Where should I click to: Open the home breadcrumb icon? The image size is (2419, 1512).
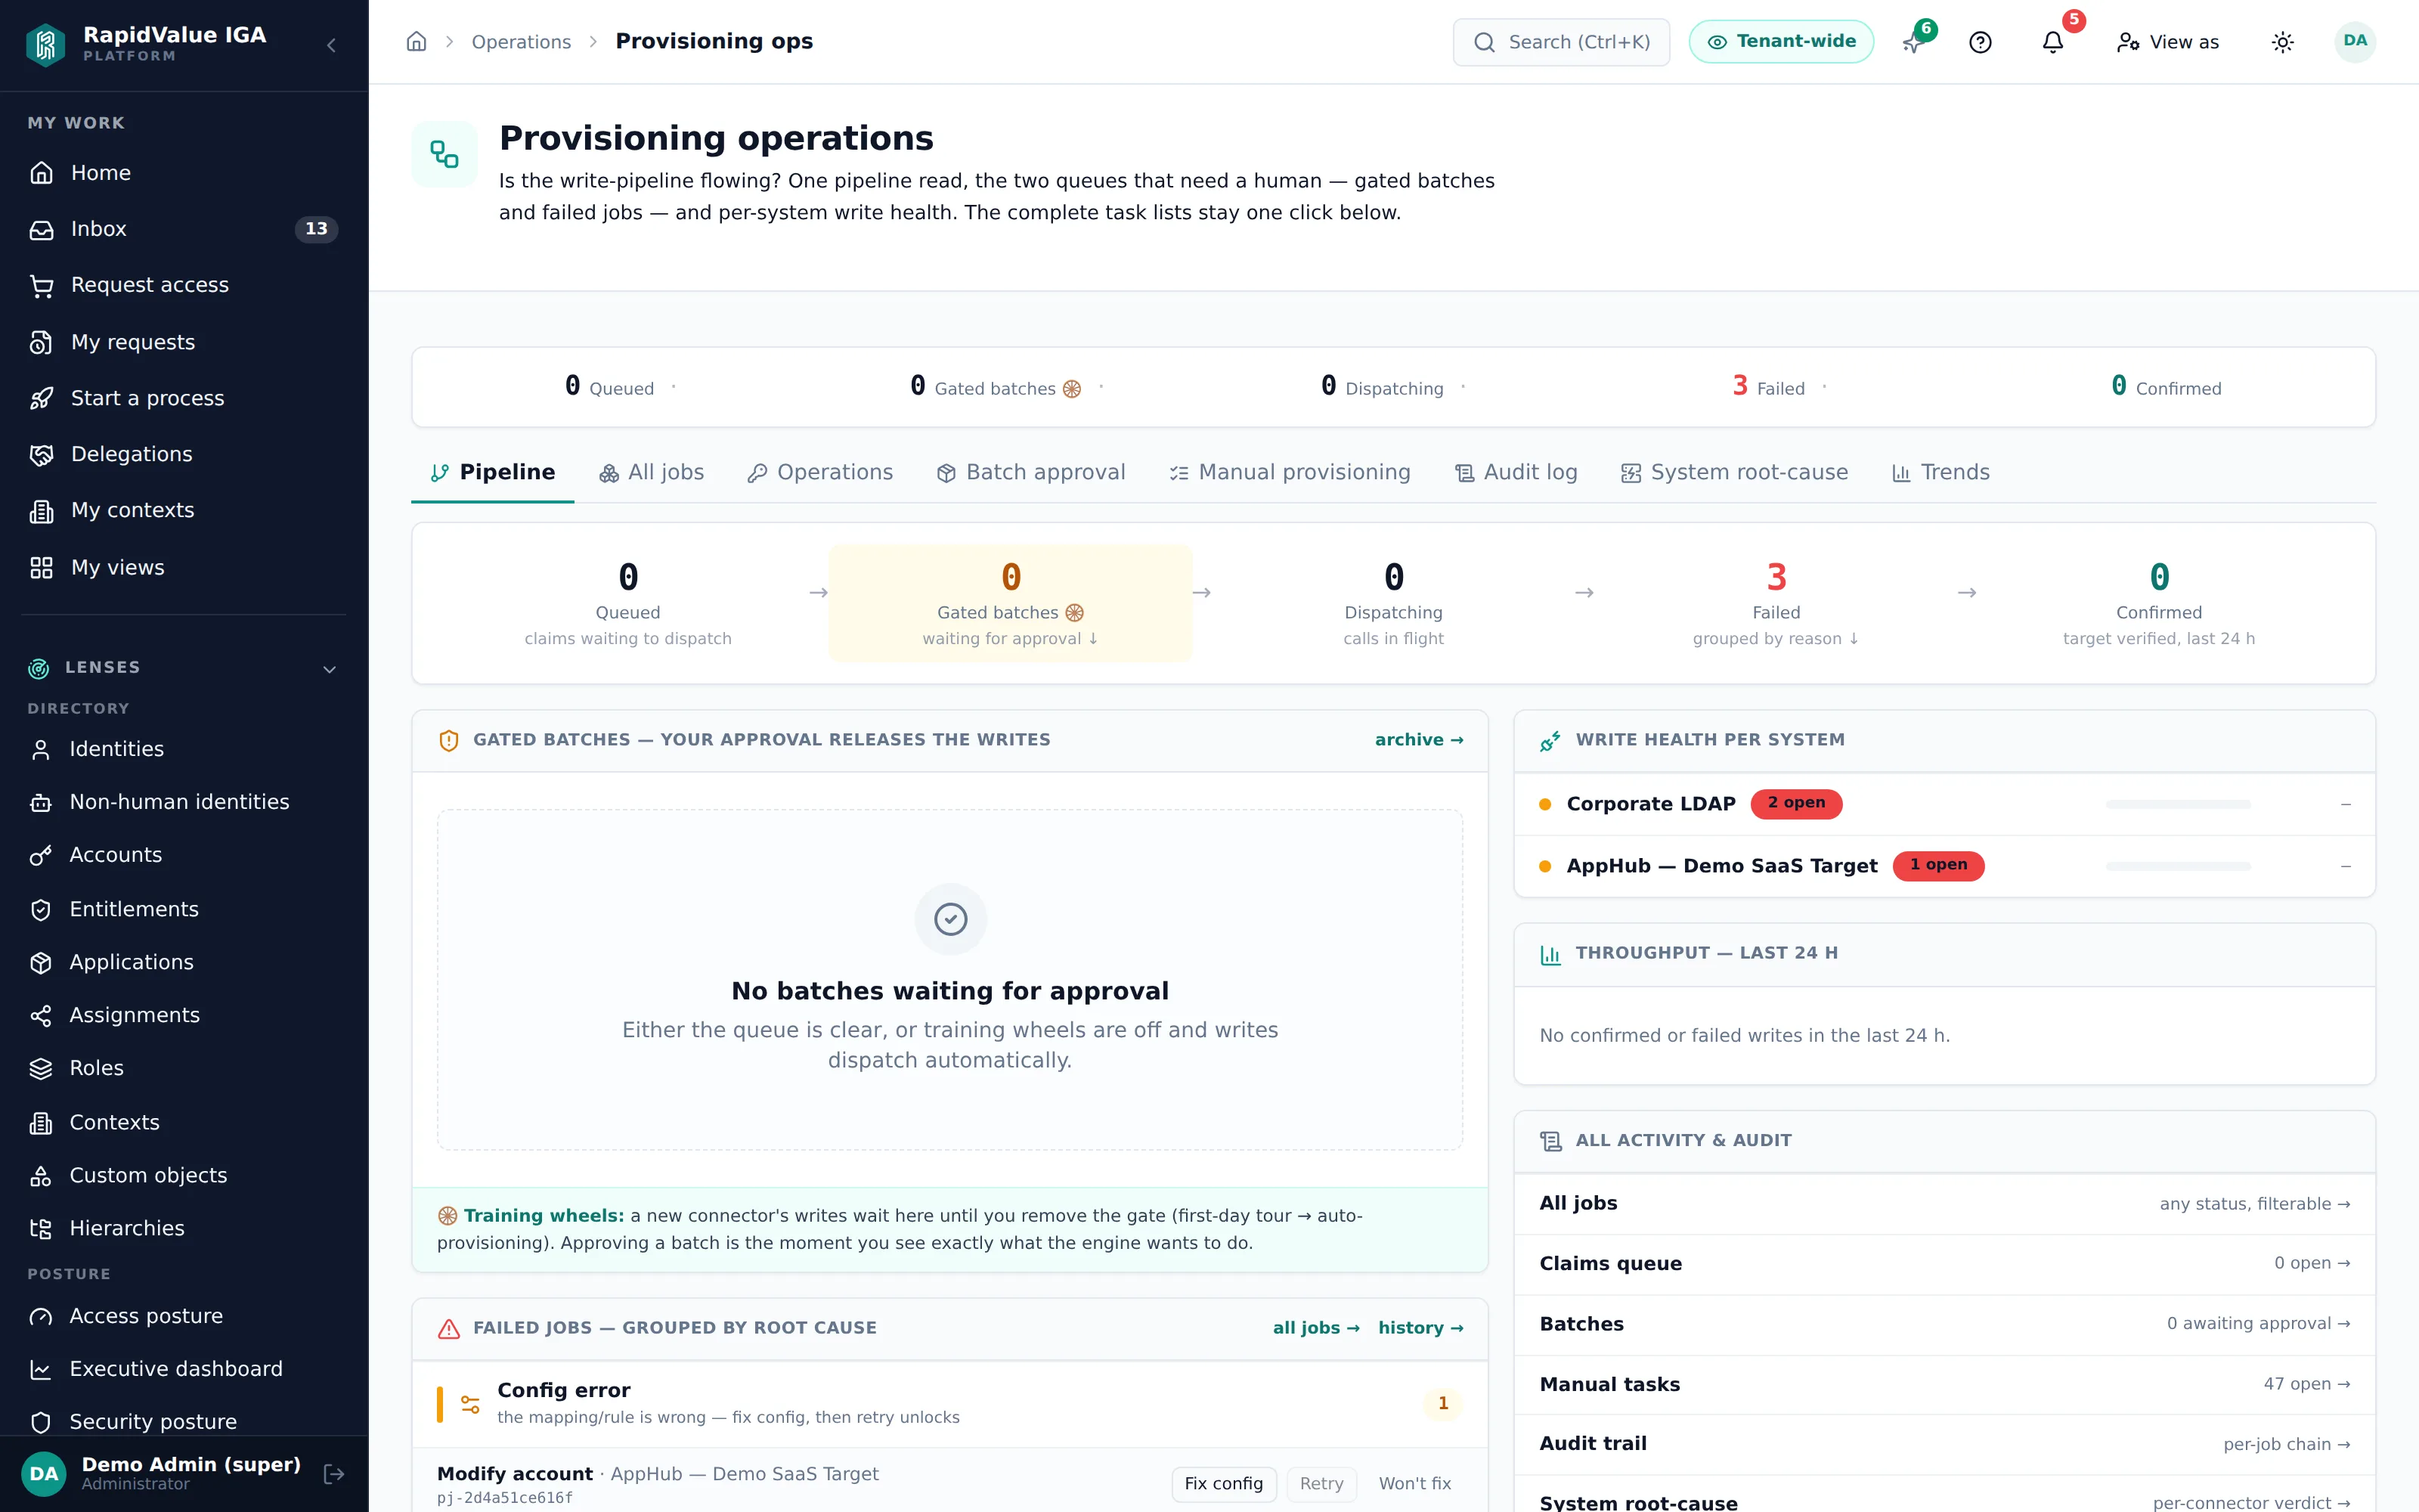(417, 42)
